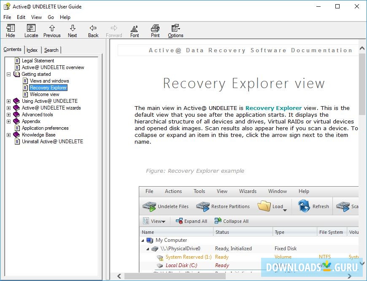Open Active@ UNDELETE overview topic
This screenshot has height=281, width=367.
[x=53, y=67]
